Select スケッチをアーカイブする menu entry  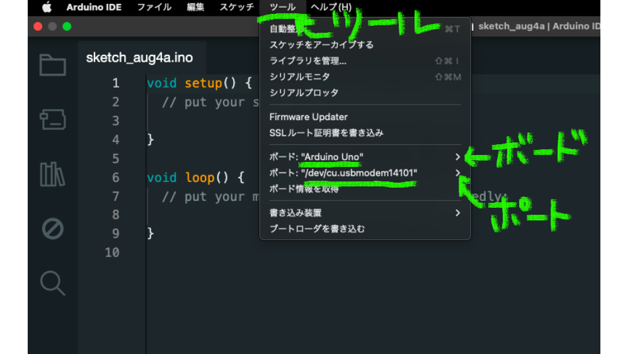click(365, 45)
